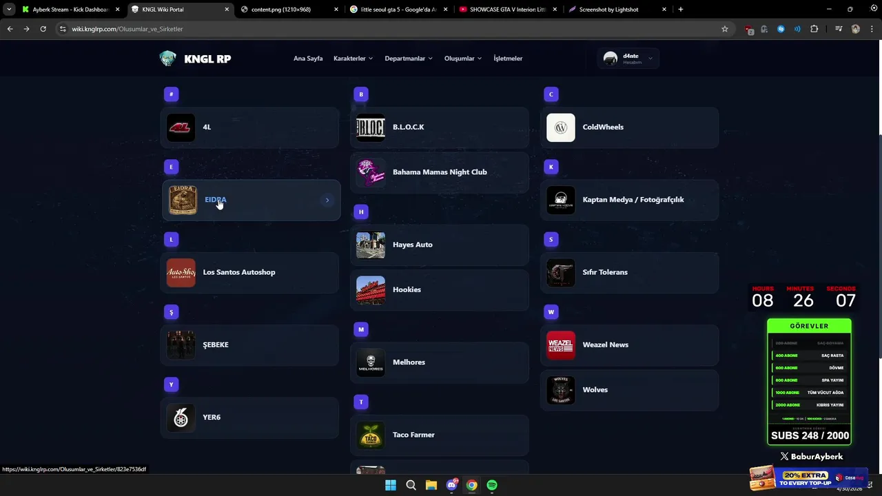882x496 pixels.
Task: Open Windows Start menu
Action: (x=391, y=485)
